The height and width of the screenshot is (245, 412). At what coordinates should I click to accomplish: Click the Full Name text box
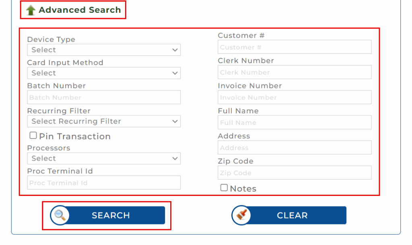(x=295, y=122)
